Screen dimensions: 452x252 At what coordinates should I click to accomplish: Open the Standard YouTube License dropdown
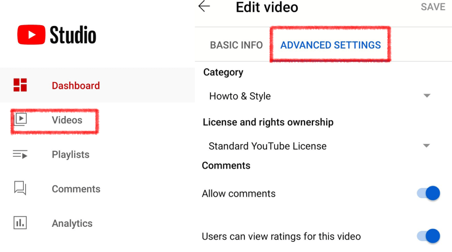(x=320, y=146)
